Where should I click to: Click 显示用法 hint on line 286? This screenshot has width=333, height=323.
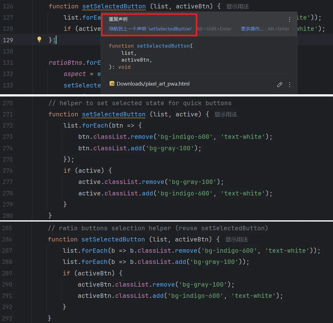click(x=236, y=240)
